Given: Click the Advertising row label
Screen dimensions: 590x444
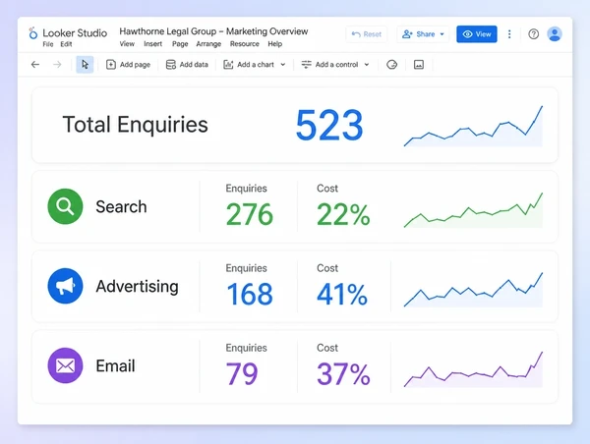Looking at the screenshot, I should coord(137,287).
